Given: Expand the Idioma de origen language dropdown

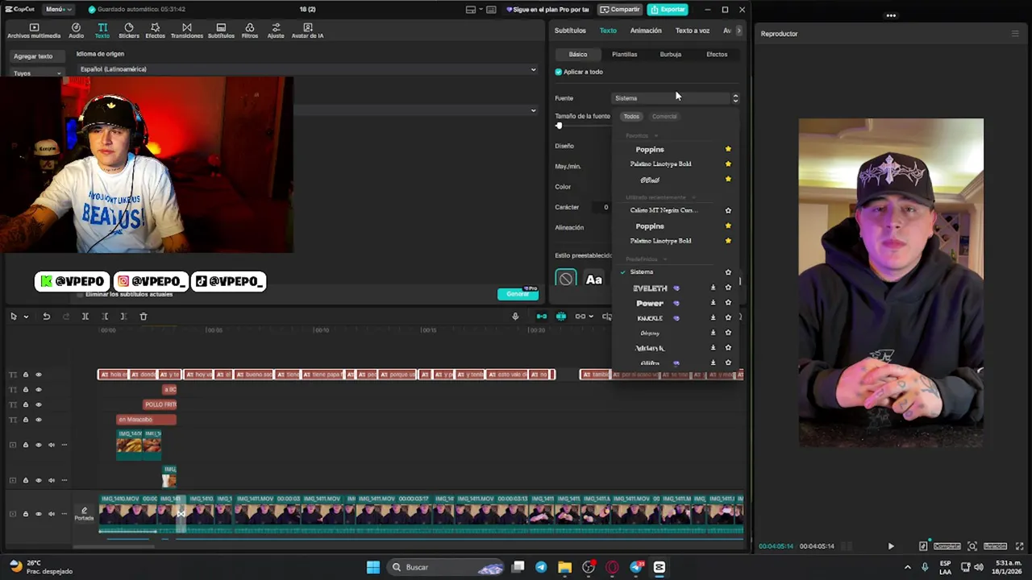Looking at the screenshot, I should point(307,69).
